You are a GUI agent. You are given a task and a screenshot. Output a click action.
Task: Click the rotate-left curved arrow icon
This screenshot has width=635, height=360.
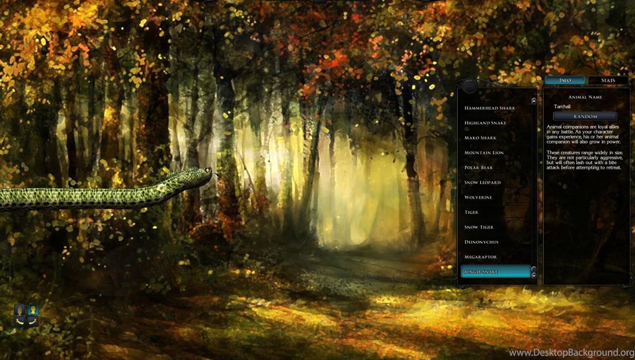coord(20,322)
